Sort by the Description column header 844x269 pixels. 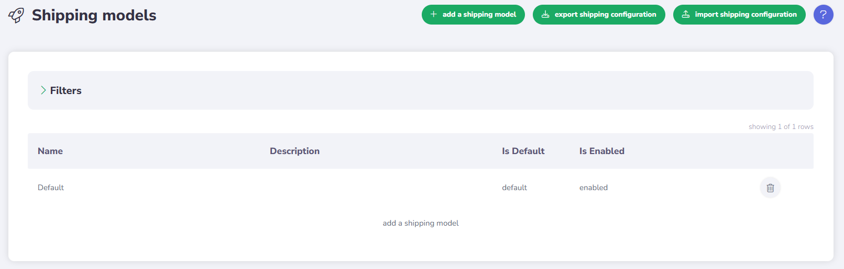pyautogui.click(x=294, y=151)
